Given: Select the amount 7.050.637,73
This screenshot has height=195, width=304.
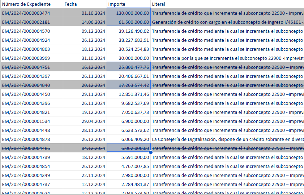Looking at the screenshot, I should point(129,112).
